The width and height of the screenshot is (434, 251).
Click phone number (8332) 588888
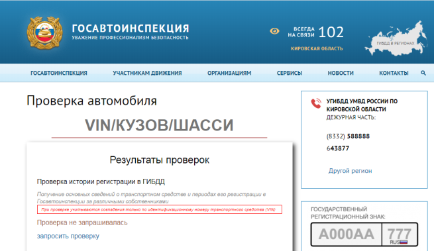pos(348,136)
